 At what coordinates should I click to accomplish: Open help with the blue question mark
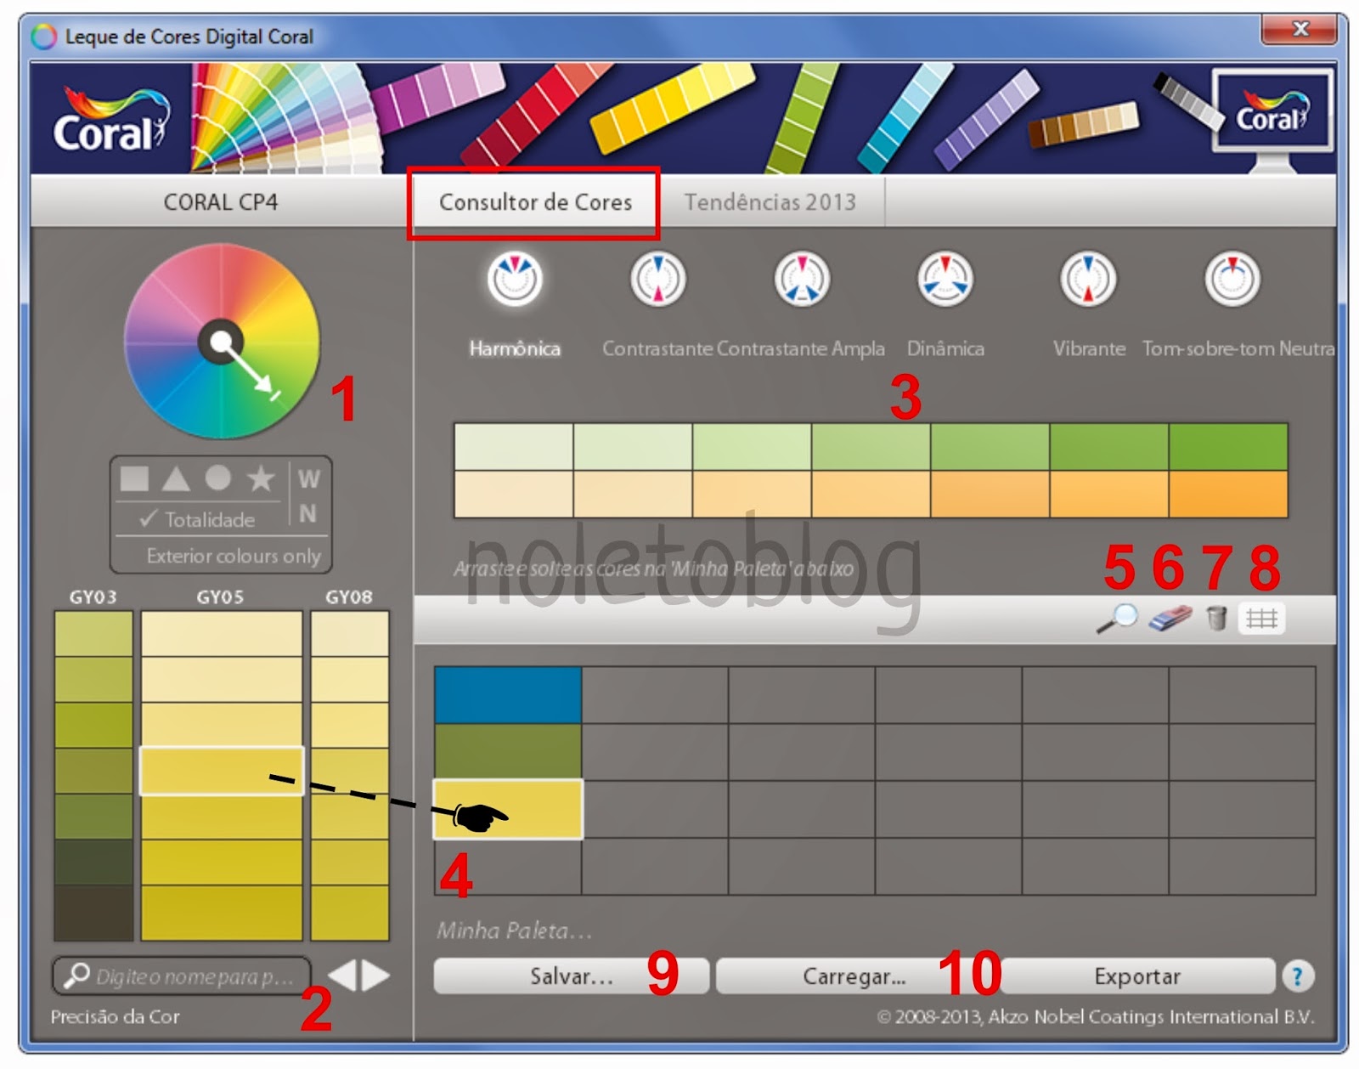[x=1297, y=976]
